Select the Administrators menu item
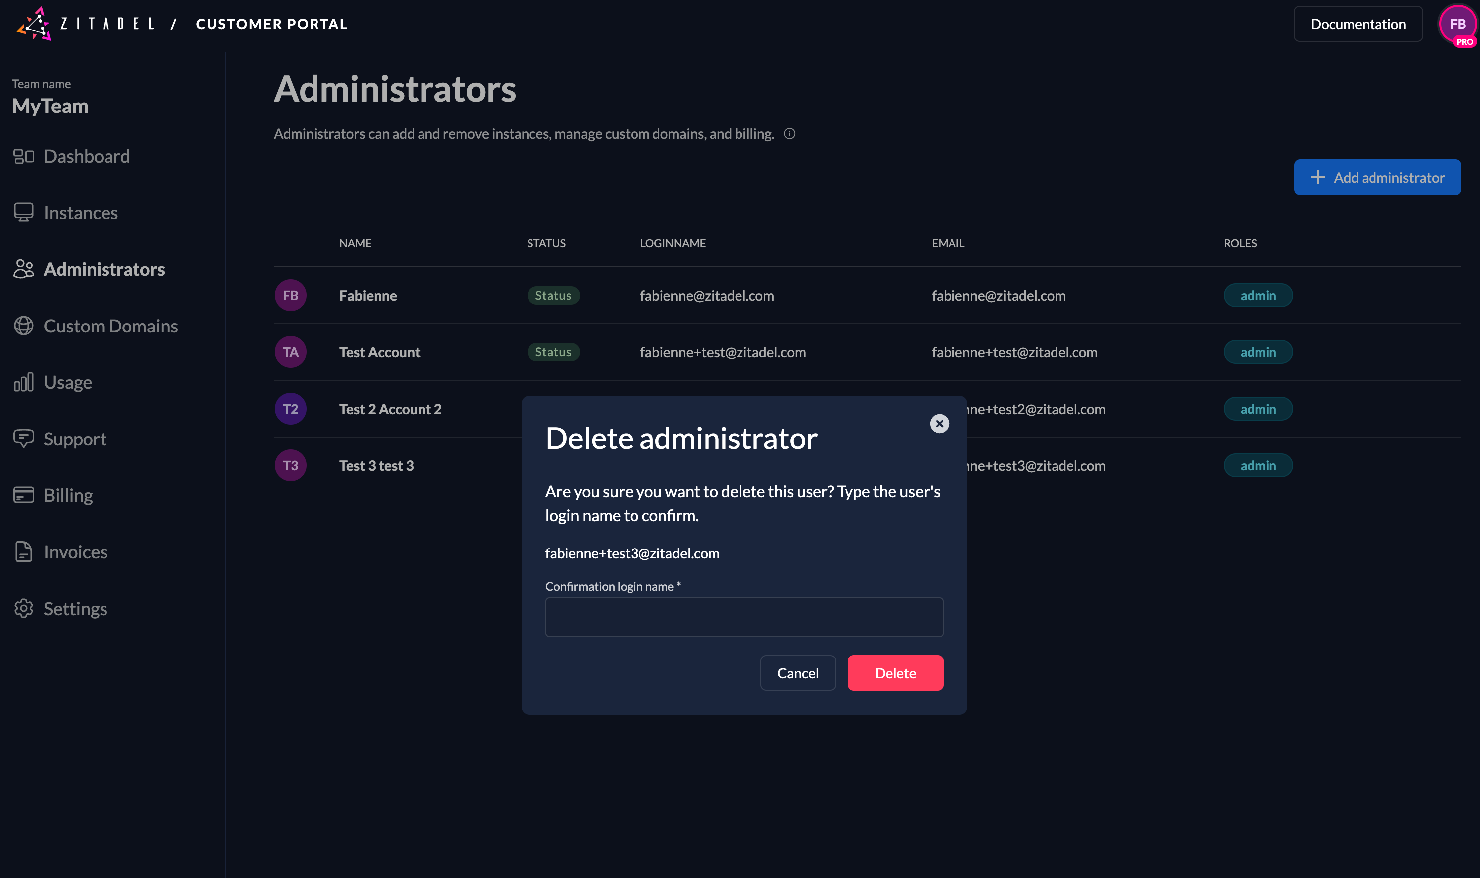The width and height of the screenshot is (1480, 878). (104, 269)
